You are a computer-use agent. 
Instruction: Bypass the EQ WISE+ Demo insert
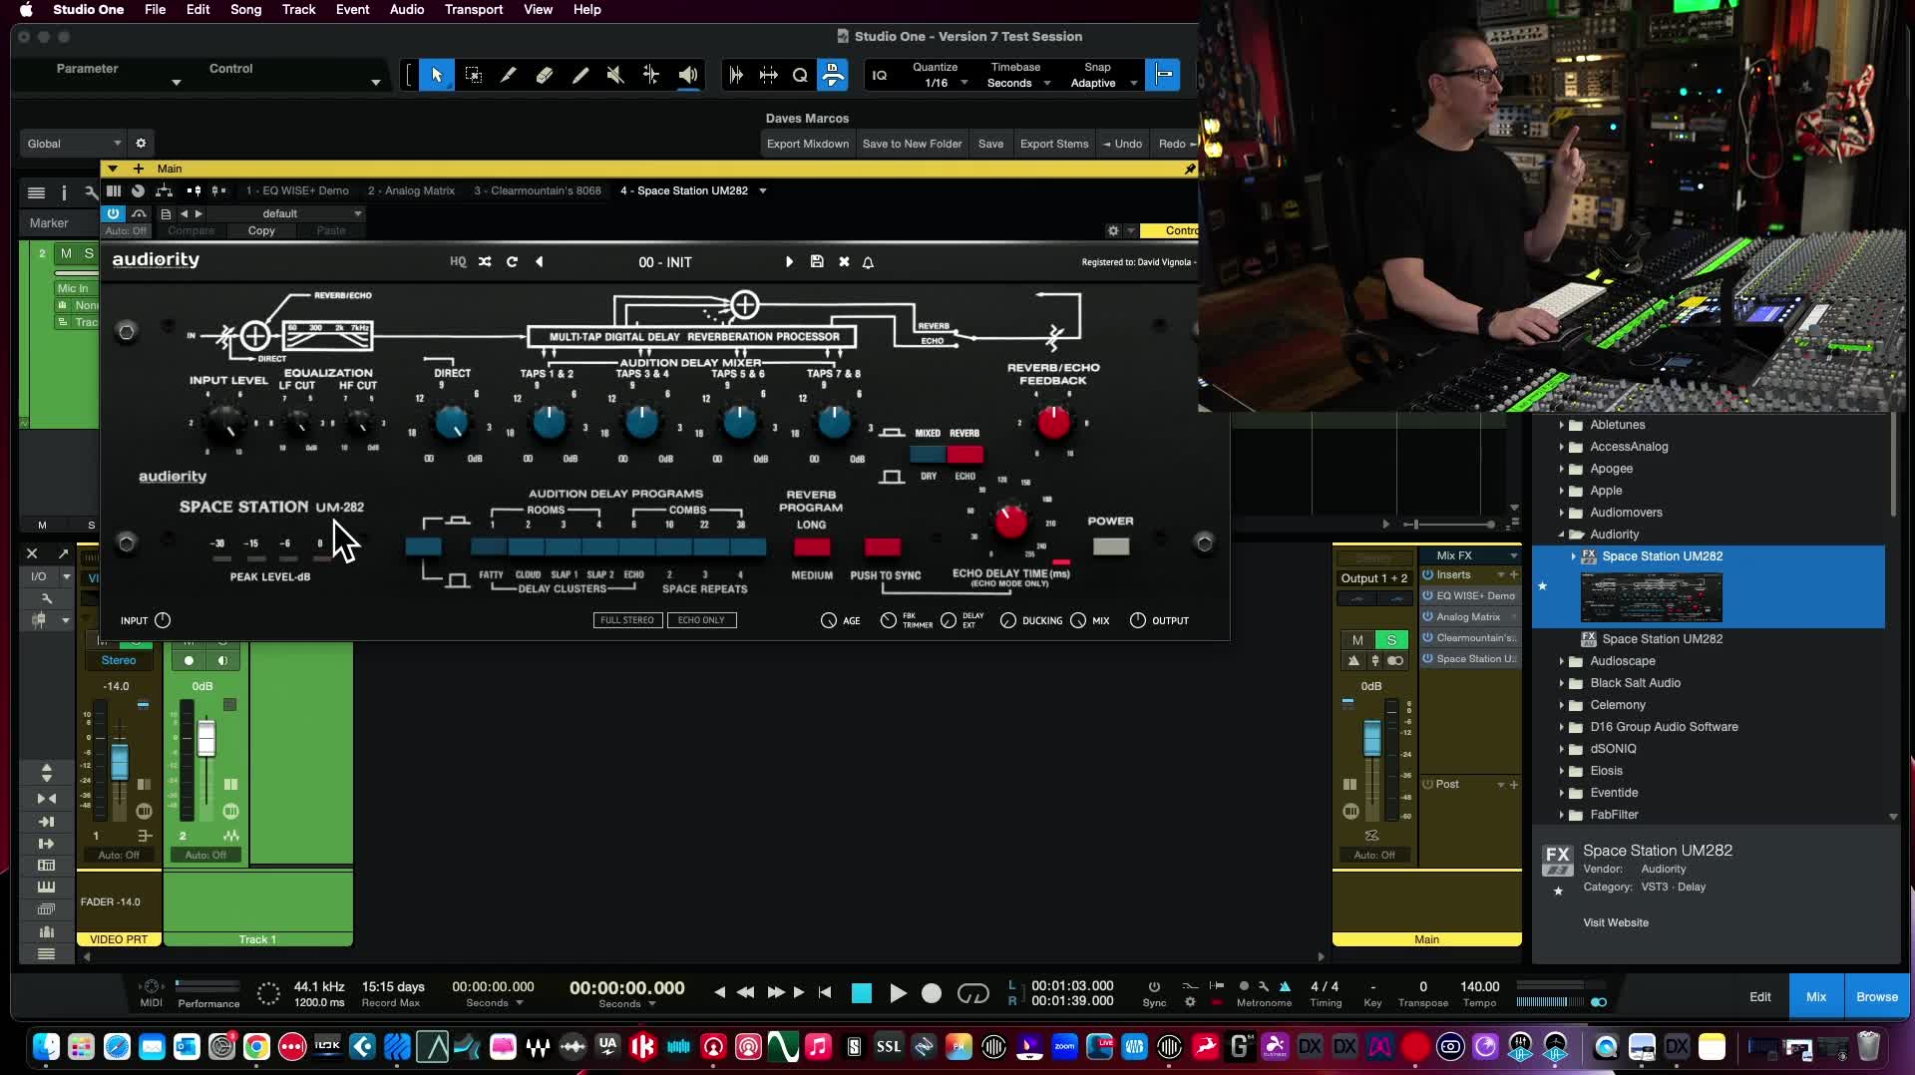point(1428,595)
